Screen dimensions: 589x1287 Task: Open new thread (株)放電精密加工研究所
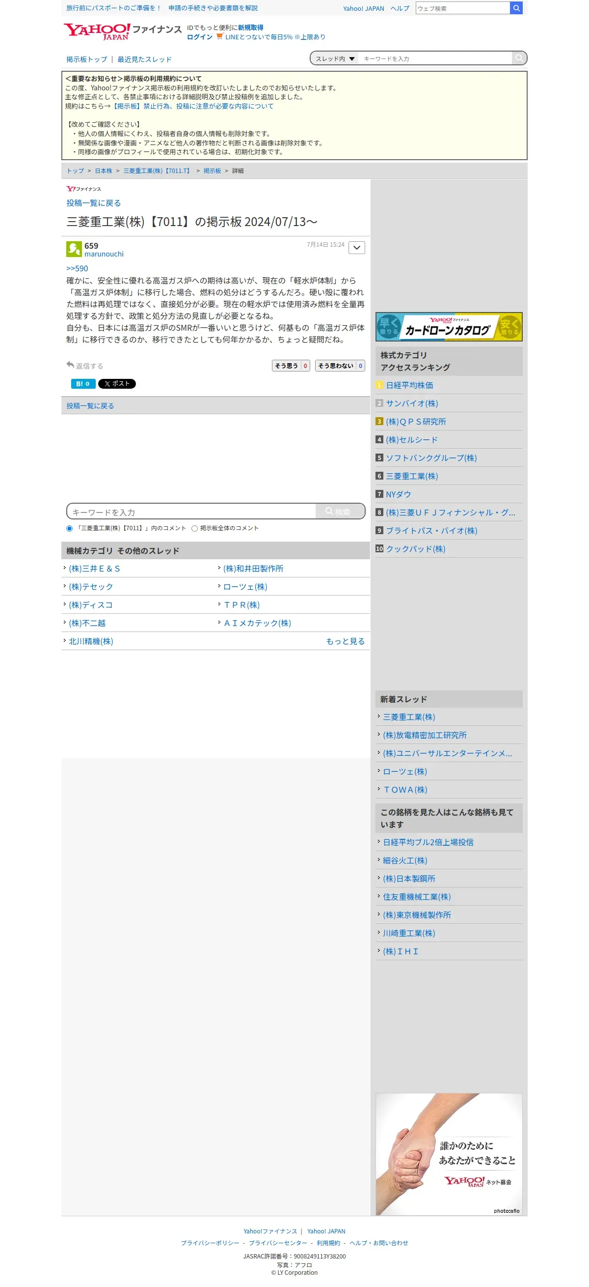coord(425,735)
